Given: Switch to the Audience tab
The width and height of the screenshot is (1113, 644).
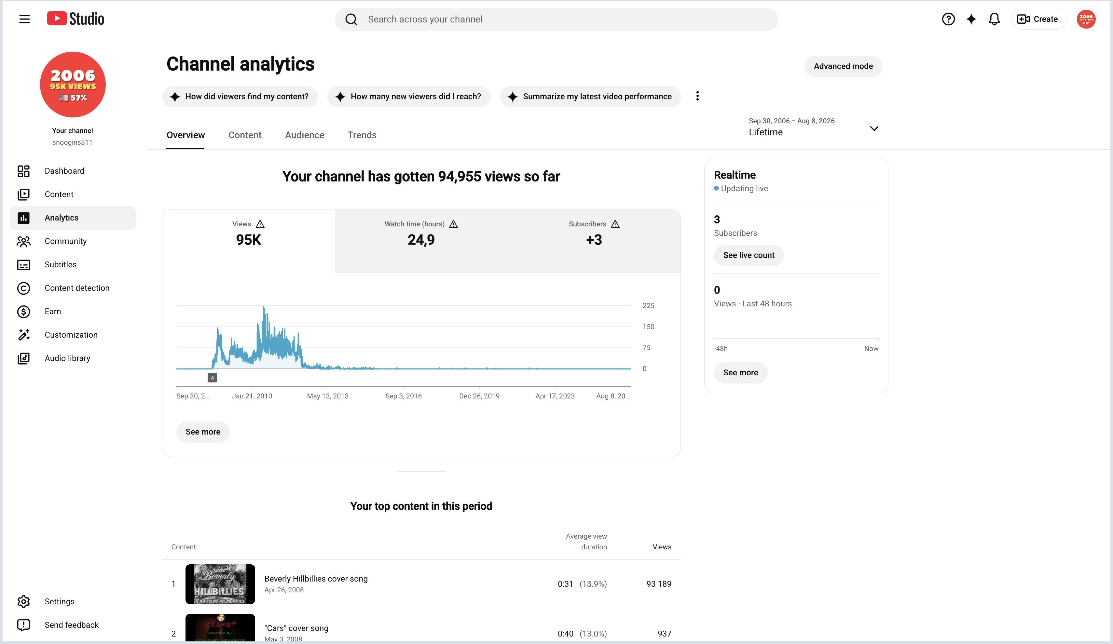Looking at the screenshot, I should 304,135.
